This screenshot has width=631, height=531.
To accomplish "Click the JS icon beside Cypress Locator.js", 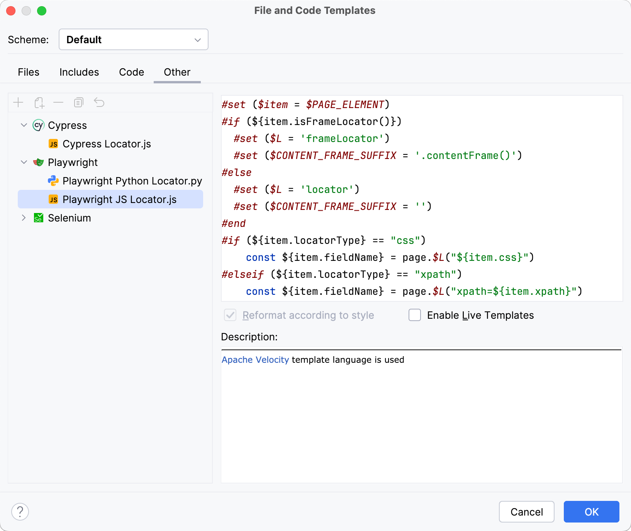I will [x=54, y=144].
